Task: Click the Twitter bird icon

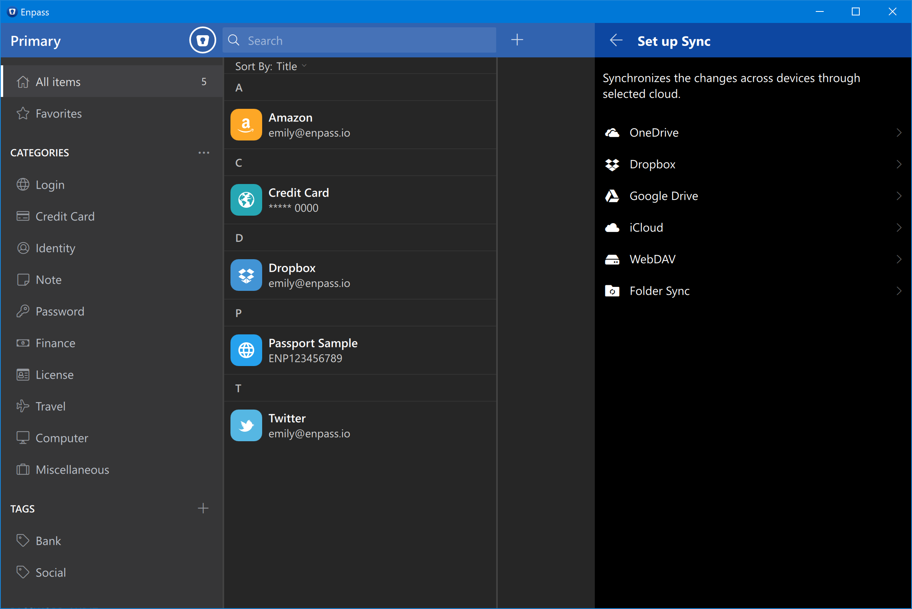Action: (246, 425)
